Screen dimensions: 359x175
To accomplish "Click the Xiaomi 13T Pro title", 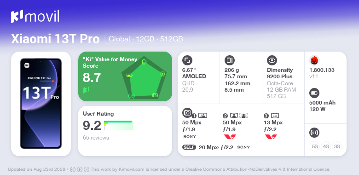I will pyautogui.click(x=55, y=39).
